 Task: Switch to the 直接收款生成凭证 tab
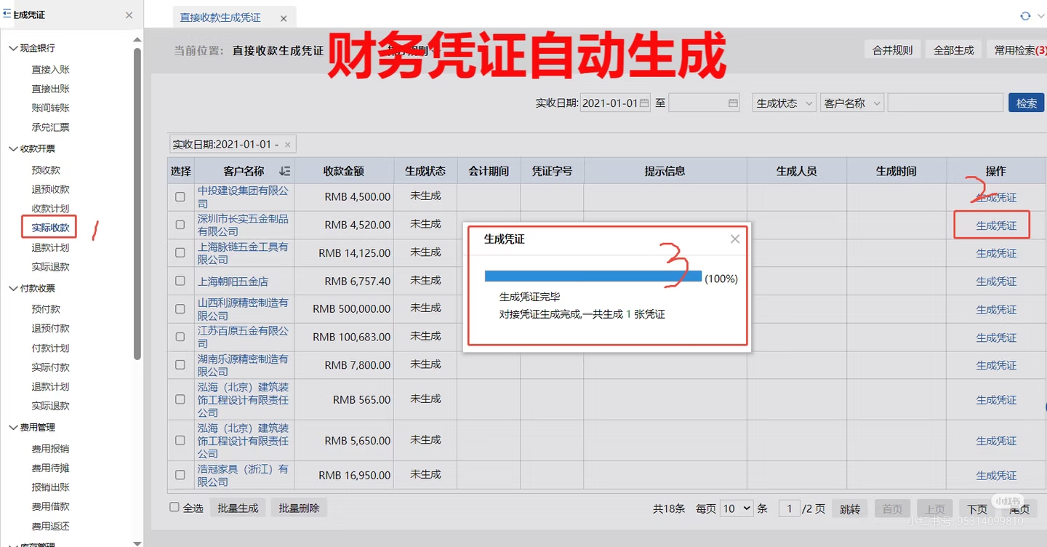(x=220, y=17)
